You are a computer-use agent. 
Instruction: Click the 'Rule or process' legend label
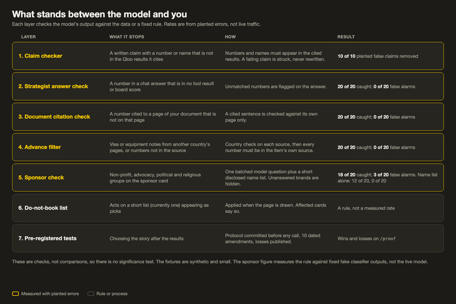point(112,294)
